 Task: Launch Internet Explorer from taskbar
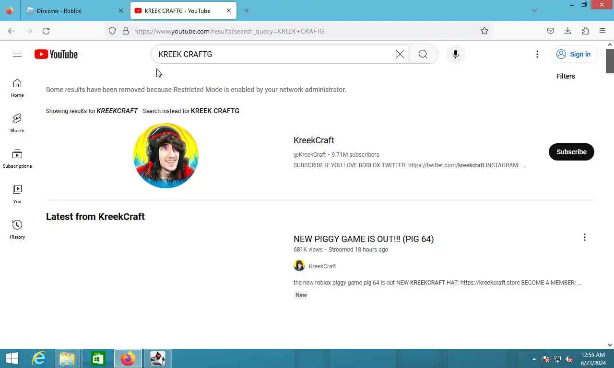pos(38,358)
